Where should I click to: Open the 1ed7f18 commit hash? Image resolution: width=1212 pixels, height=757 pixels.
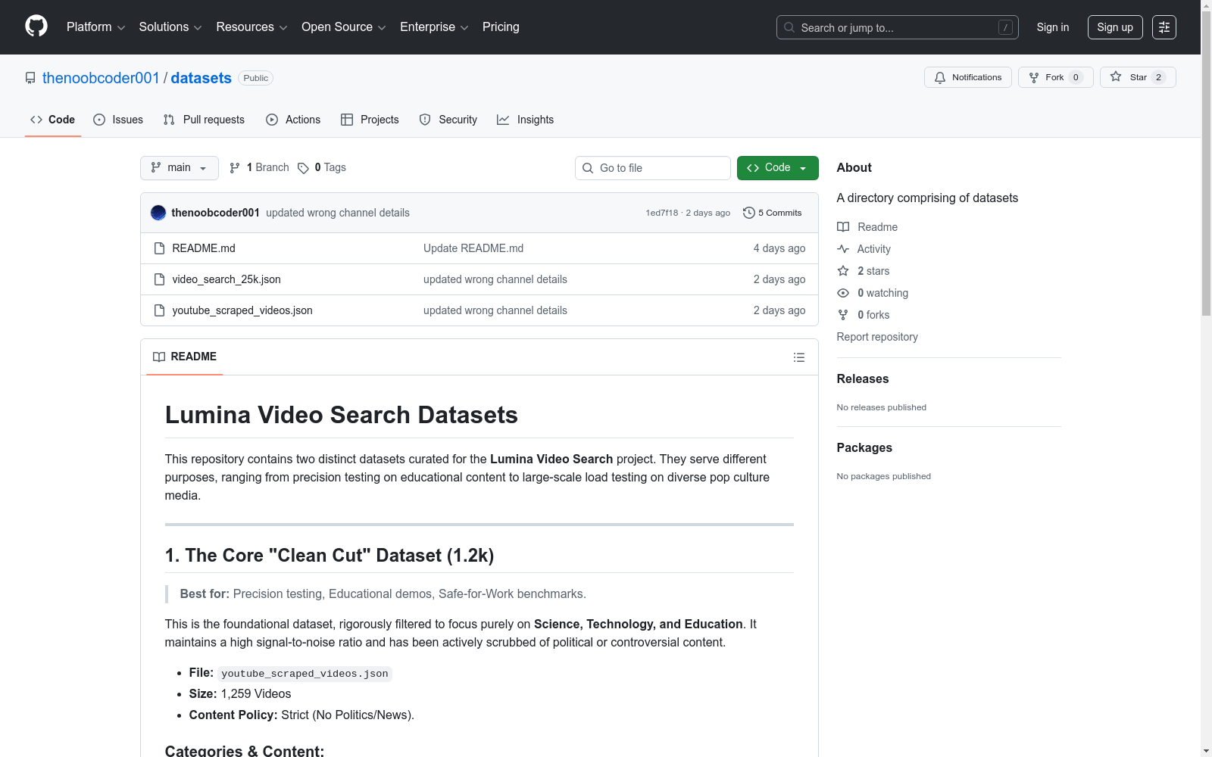(662, 213)
